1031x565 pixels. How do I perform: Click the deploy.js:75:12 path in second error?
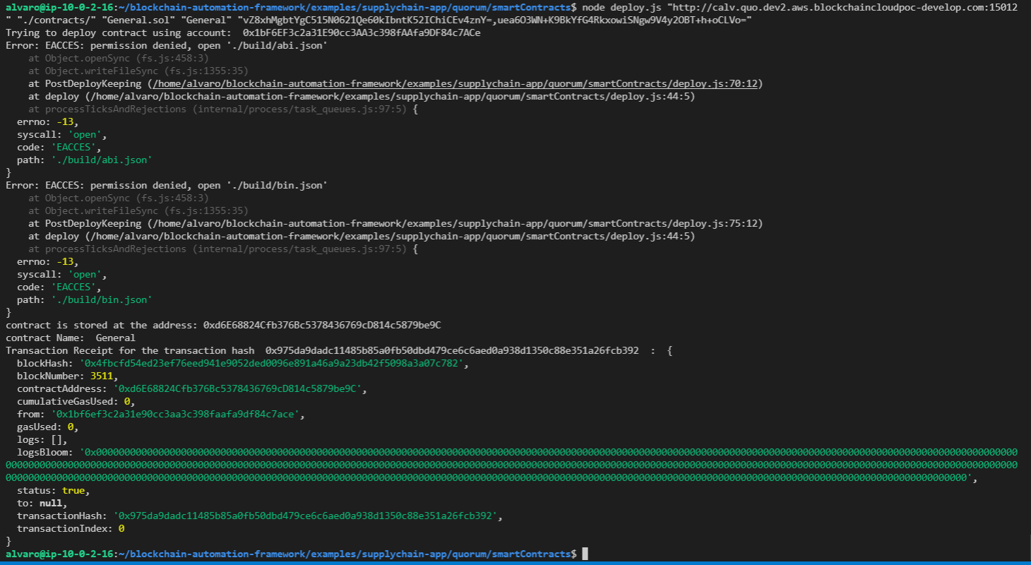point(454,223)
